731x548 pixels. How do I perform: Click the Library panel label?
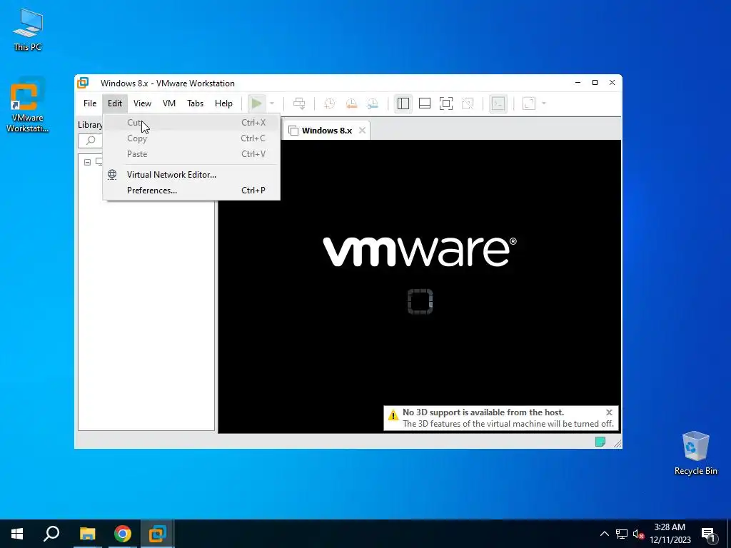tap(90, 124)
